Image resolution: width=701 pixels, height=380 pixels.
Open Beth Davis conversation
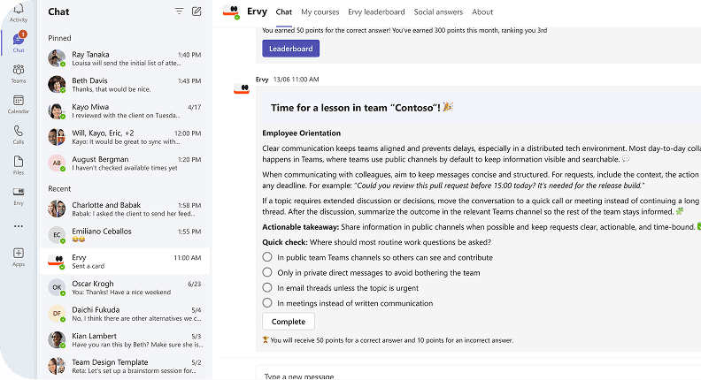124,84
